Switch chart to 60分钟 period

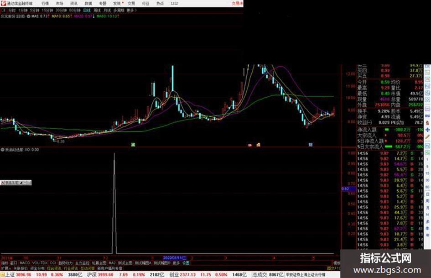tap(74, 10)
